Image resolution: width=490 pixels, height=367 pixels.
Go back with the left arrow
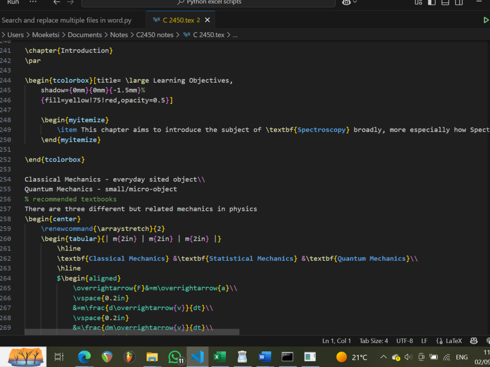(56, 2)
